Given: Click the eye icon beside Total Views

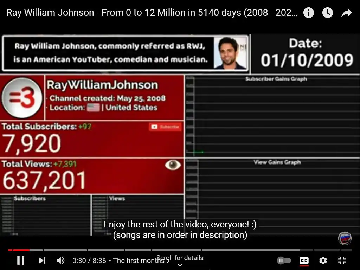Looking at the screenshot, I should click(173, 165).
